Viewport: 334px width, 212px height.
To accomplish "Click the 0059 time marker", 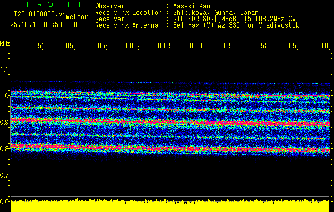I will pyautogui.click(x=292, y=46).
